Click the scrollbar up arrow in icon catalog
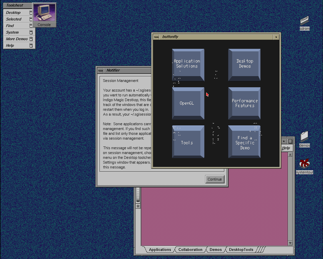Screen dimensions: 323x259 (290, 155)
